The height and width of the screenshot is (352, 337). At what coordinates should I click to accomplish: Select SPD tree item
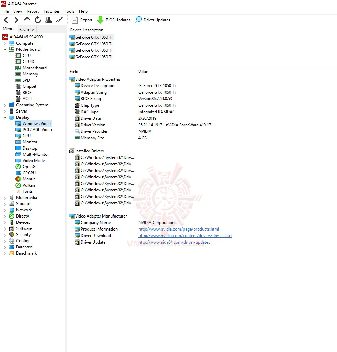(x=26, y=80)
